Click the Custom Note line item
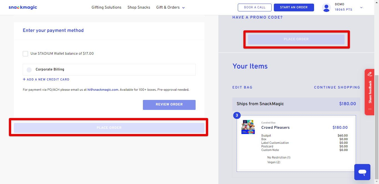Screen dimensions: 379x184 (x=304, y=150)
